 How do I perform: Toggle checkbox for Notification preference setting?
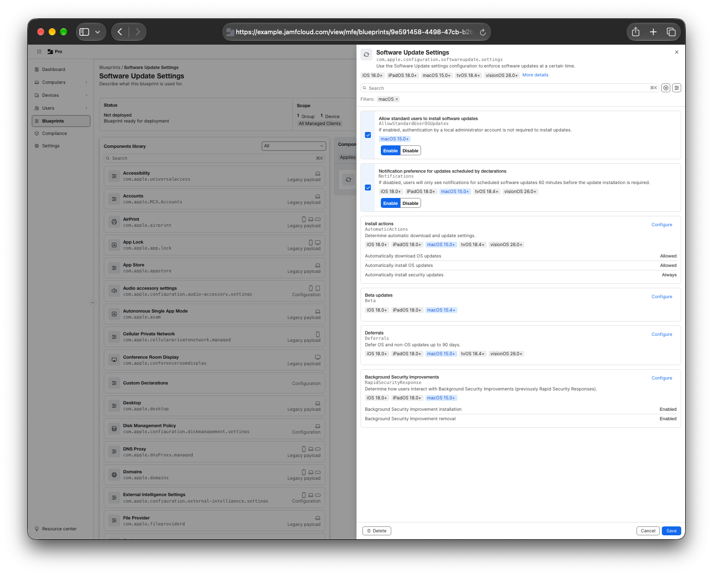point(368,188)
